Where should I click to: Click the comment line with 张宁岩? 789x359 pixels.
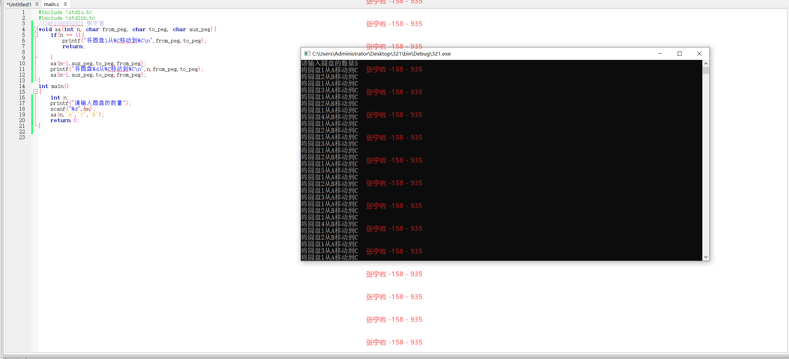[x=71, y=23]
